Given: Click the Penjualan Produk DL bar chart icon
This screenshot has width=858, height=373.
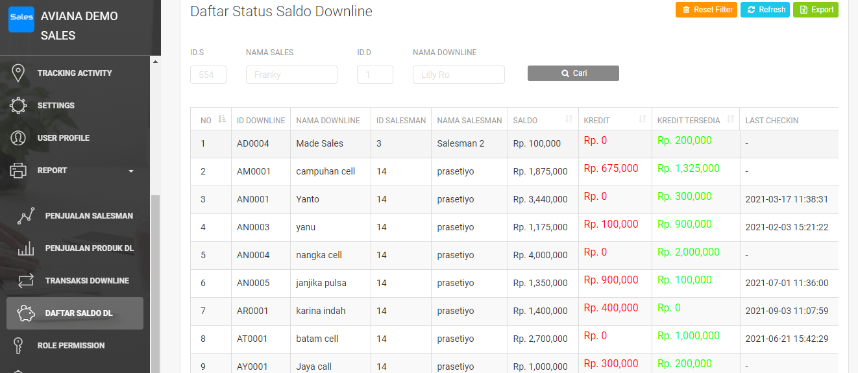Looking at the screenshot, I should [x=26, y=248].
